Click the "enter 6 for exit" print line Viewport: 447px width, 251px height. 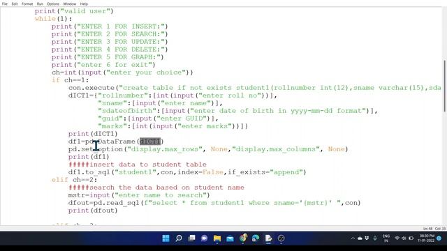(103, 65)
